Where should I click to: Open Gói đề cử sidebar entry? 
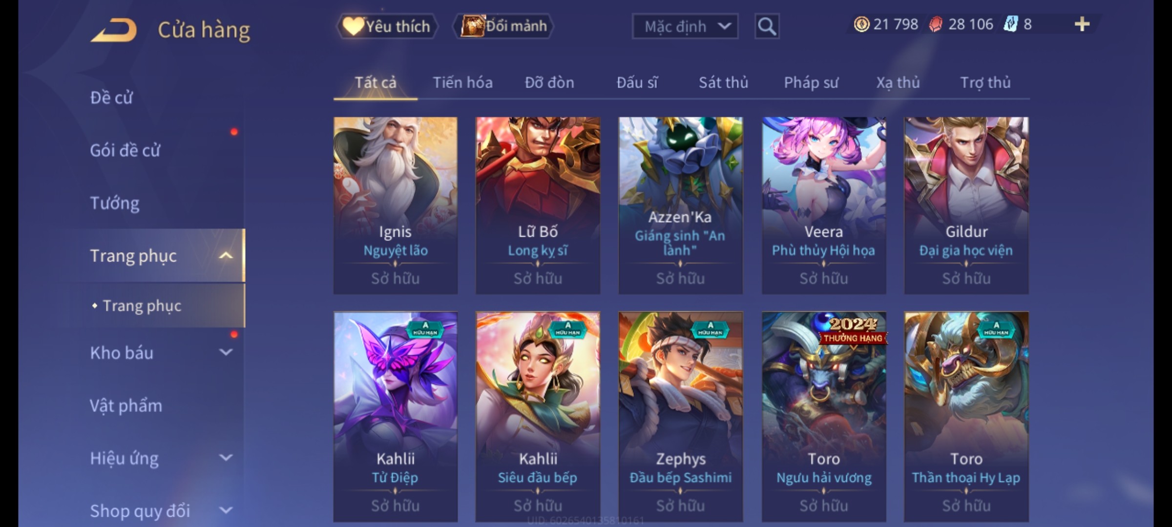pyautogui.click(x=125, y=150)
